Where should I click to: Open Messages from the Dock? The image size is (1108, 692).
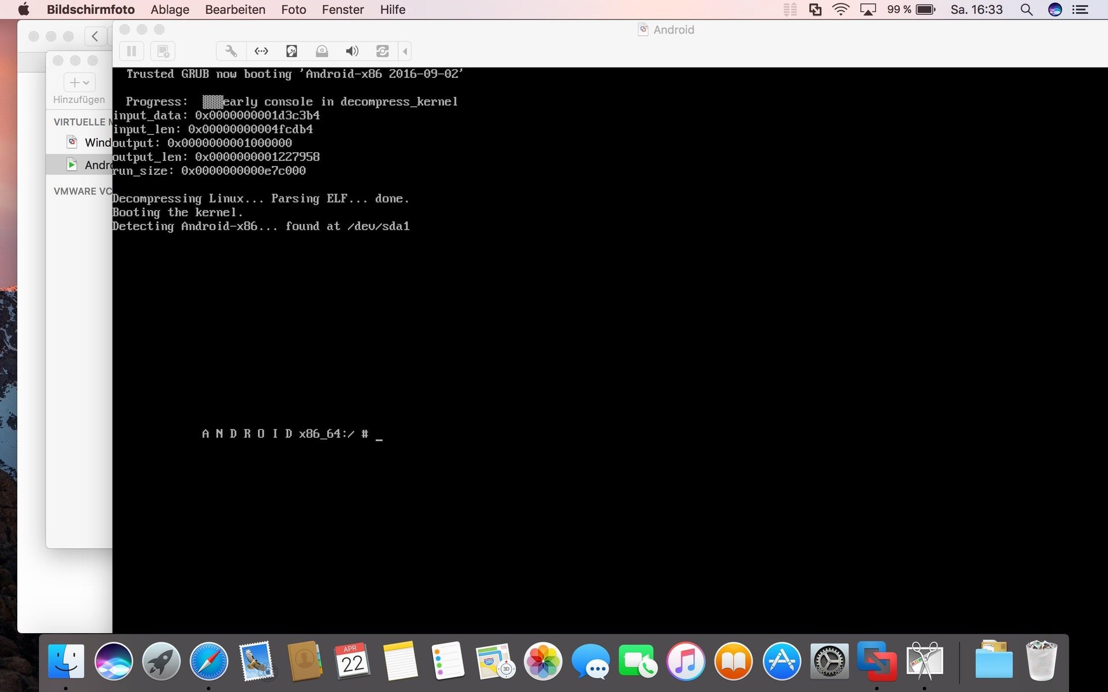(x=590, y=661)
